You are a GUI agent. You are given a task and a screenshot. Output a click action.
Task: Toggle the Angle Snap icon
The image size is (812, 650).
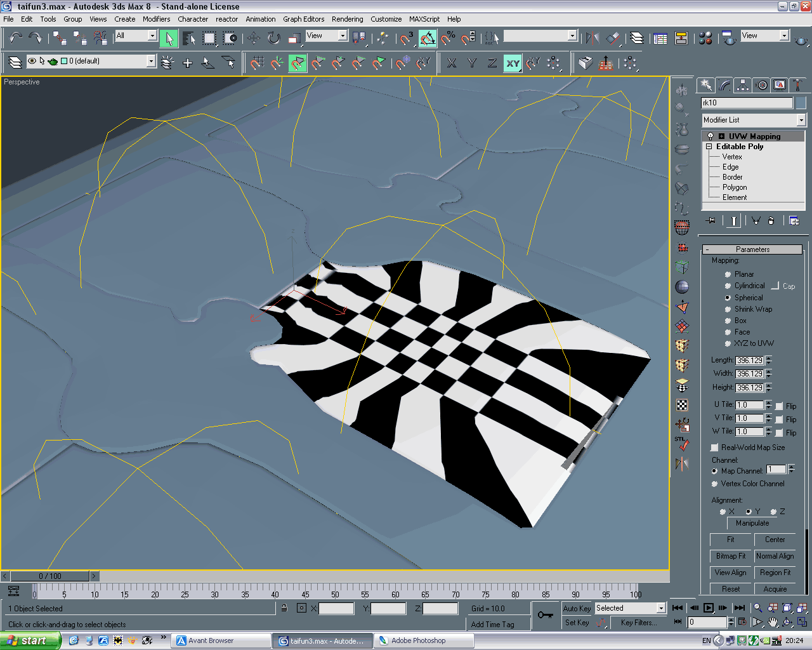point(428,39)
